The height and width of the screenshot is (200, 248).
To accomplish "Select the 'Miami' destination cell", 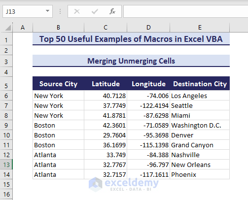I will coord(200,115).
